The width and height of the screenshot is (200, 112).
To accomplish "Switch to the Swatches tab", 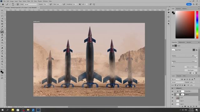I will (x=178, y=9).
